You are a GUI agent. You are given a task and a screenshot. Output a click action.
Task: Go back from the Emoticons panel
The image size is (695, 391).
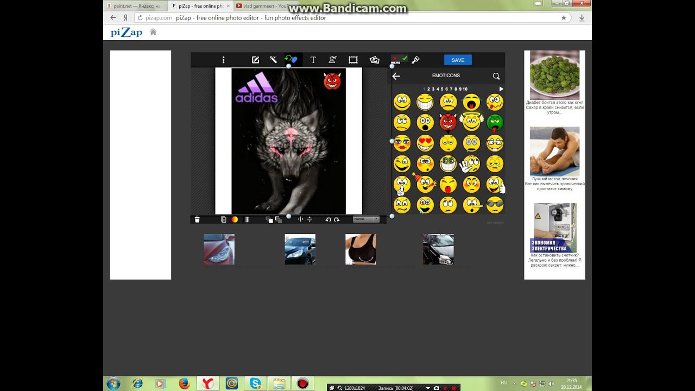(396, 76)
